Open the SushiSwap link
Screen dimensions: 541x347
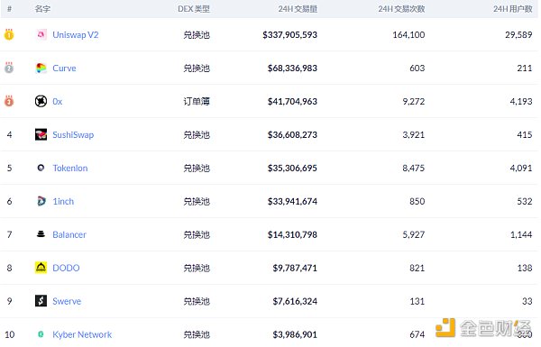tap(73, 135)
